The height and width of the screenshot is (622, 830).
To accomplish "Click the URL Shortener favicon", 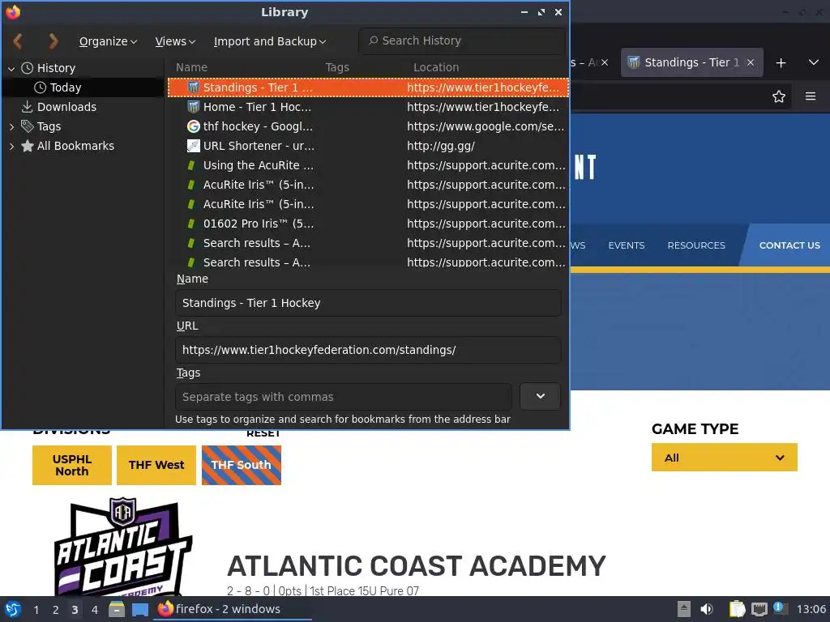I will (x=194, y=146).
